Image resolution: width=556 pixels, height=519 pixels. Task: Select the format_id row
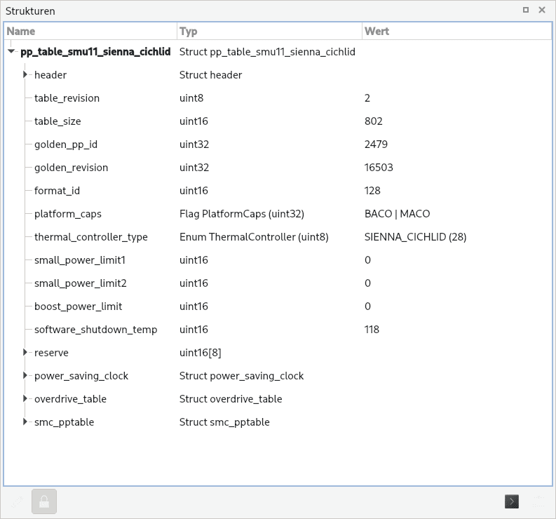pyautogui.click(x=278, y=191)
